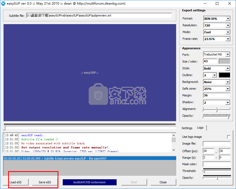
Task: Switch to the Settings tab
Action: click(x=187, y=128)
